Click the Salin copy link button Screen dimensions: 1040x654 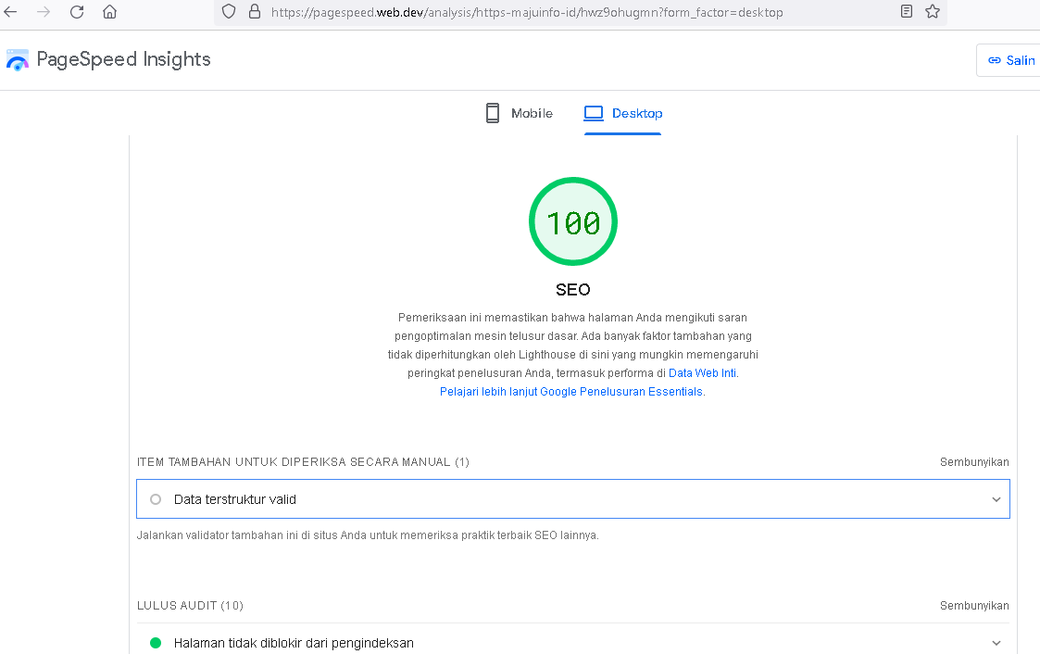click(1010, 60)
